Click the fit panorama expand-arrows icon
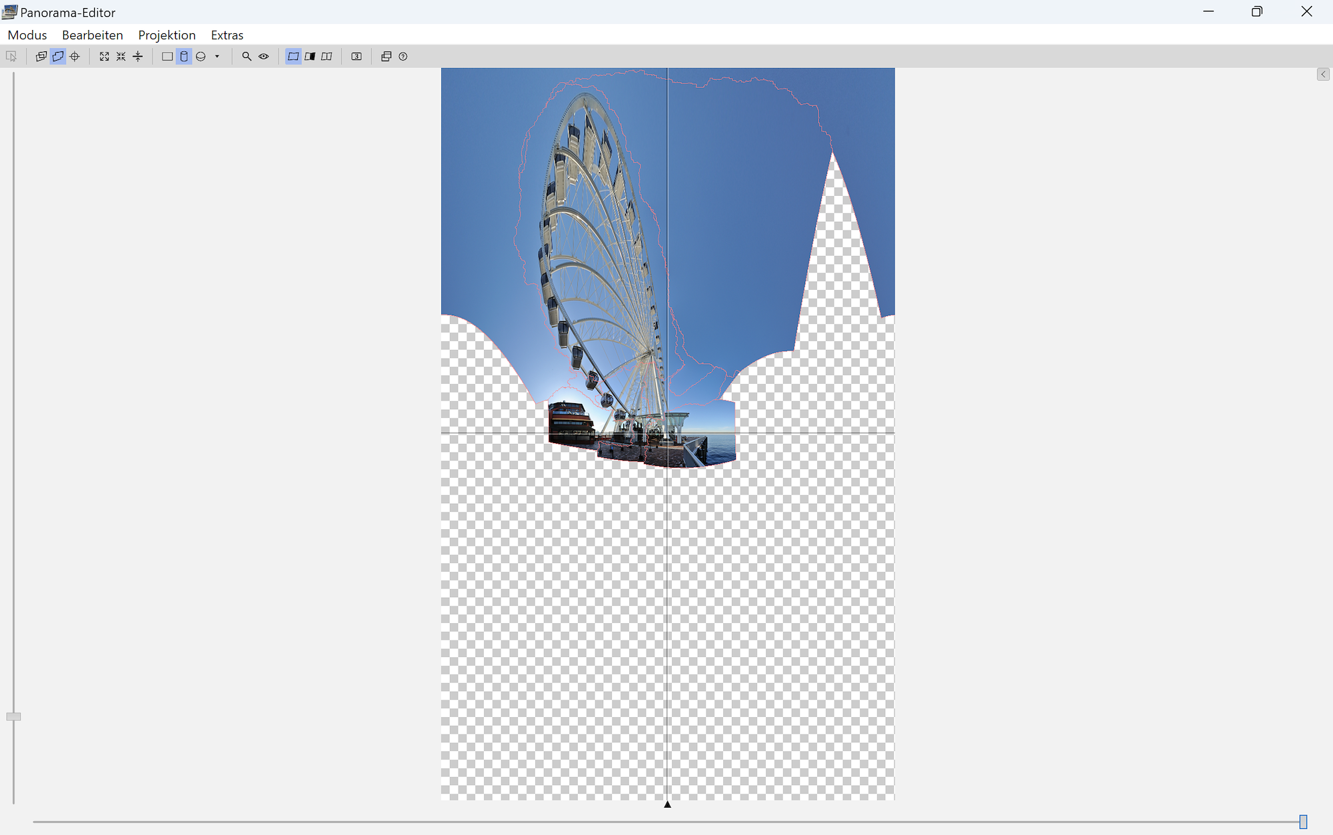1333x835 pixels. tap(105, 57)
